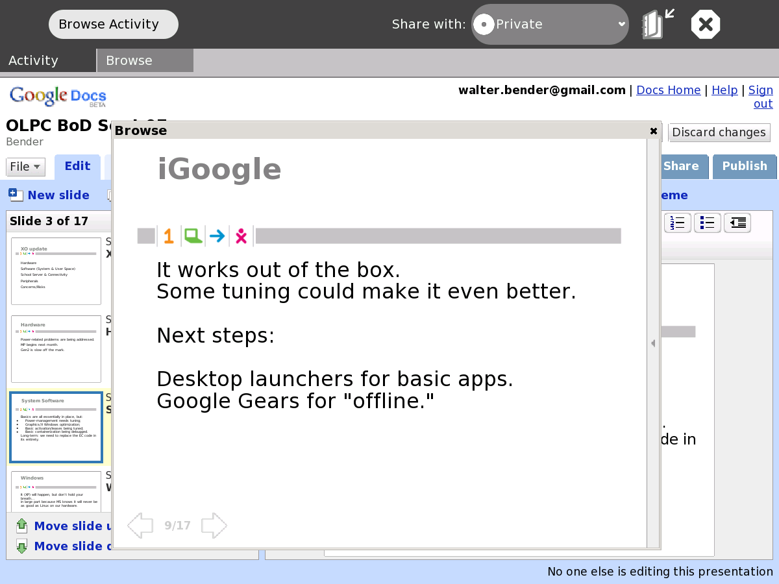Image resolution: width=779 pixels, height=584 pixels.
Task: Go to previous slide with left arrow
Action: (140, 526)
